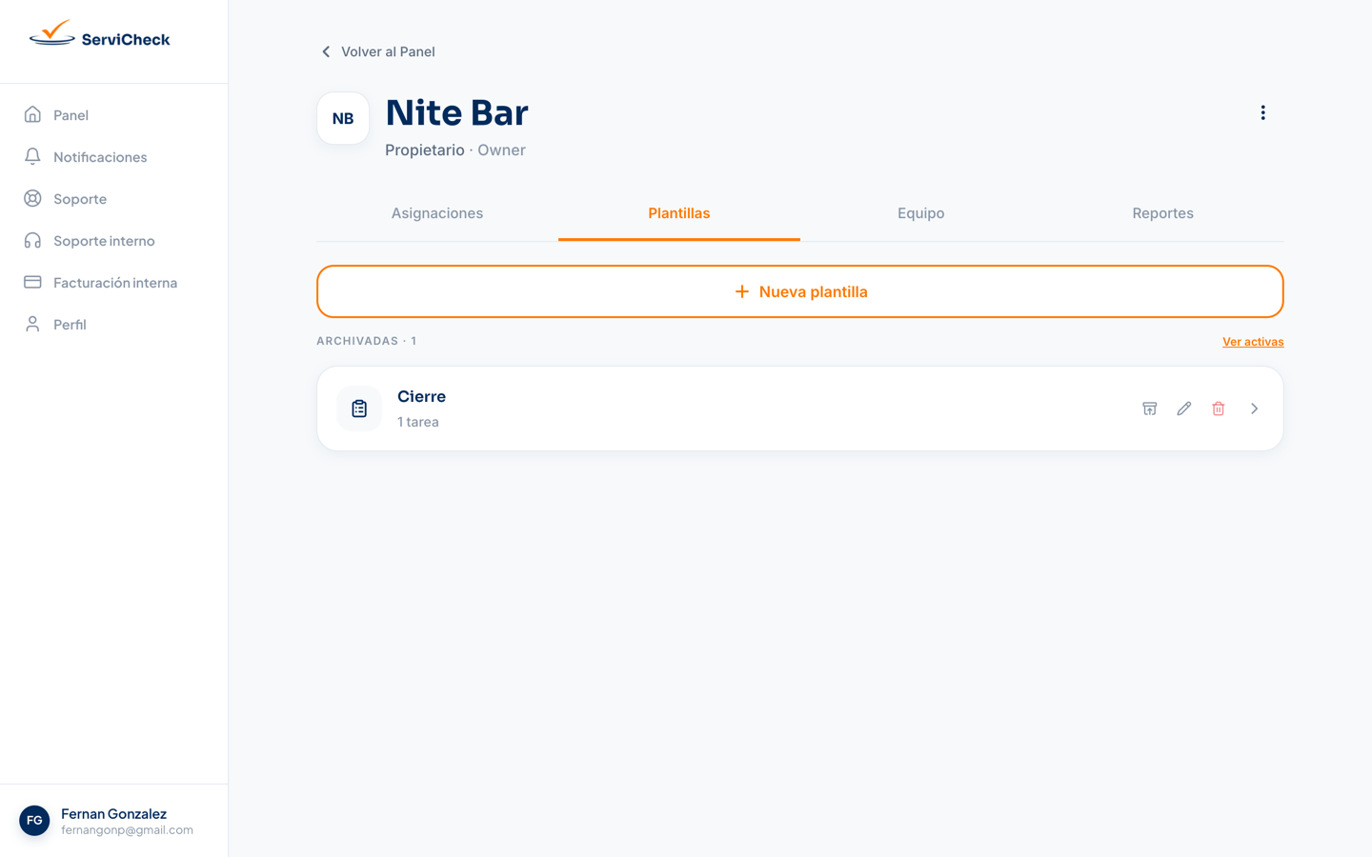Go to the Reportes tab
The image size is (1372, 857).
(x=1163, y=213)
